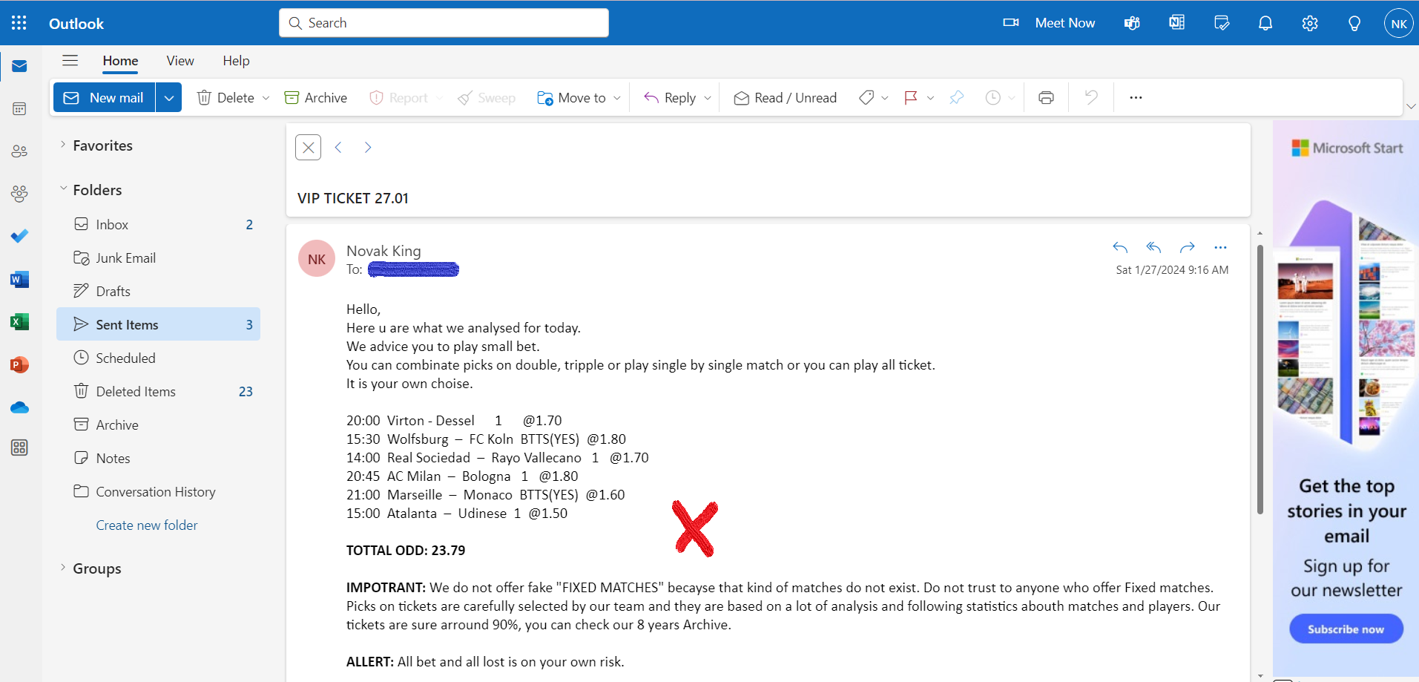Screen dimensions: 1419x682
Task: Open the Send to OneNote header icon
Action: (x=1176, y=23)
